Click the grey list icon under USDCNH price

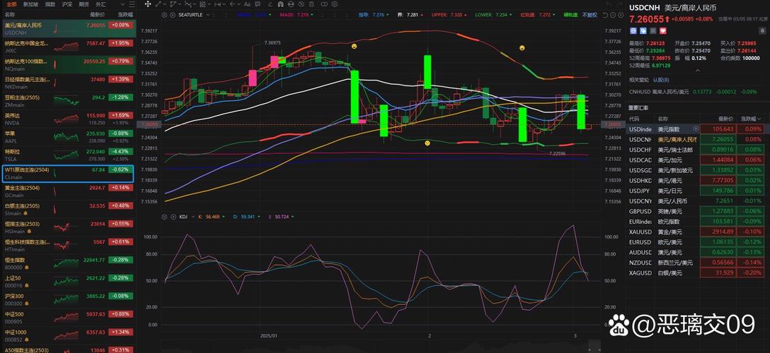pyautogui.click(x=653, y=30)
